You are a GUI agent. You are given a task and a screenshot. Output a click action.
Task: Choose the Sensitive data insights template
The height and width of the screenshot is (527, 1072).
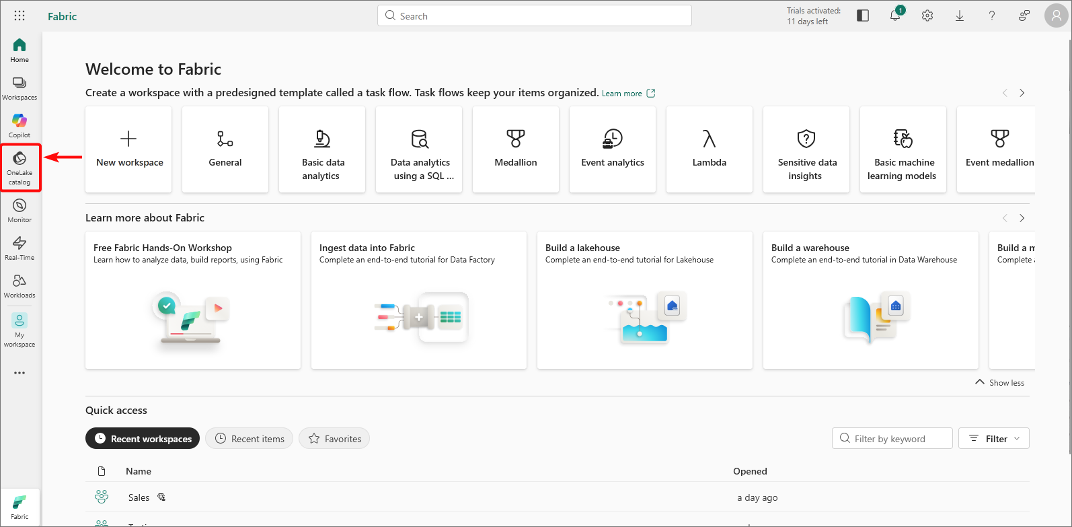[x=806, y=149]
